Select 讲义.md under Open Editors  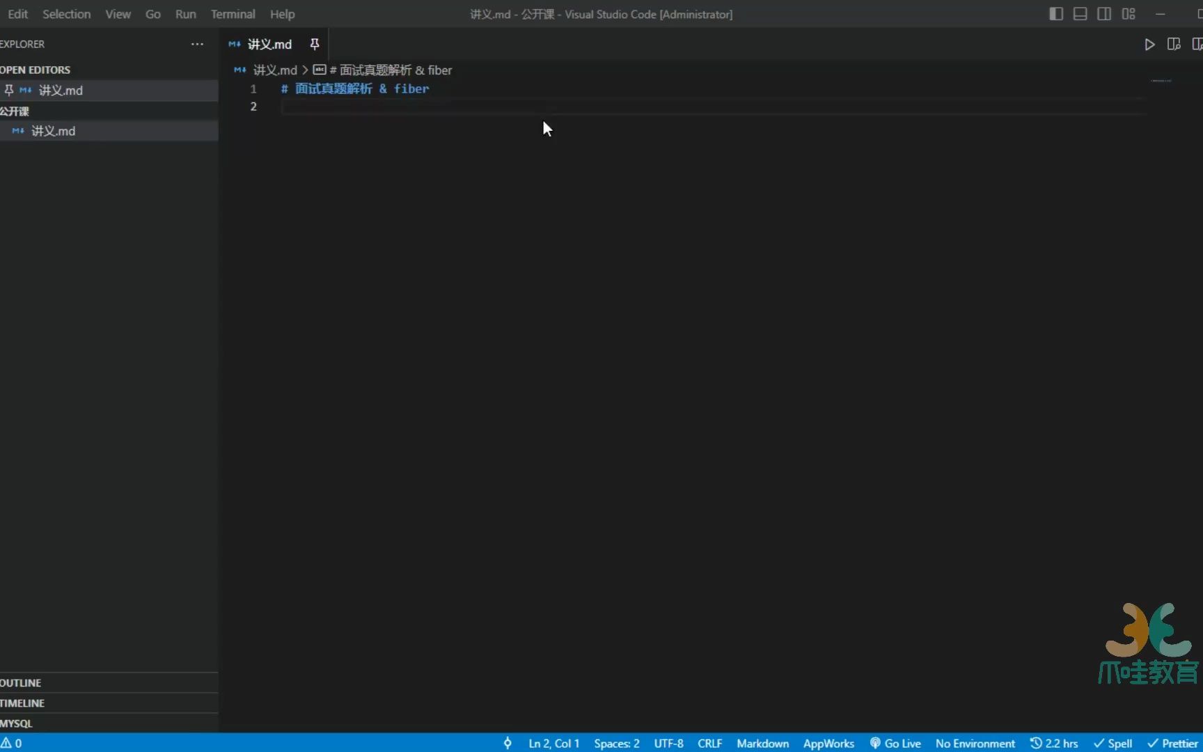coord(109,90)
